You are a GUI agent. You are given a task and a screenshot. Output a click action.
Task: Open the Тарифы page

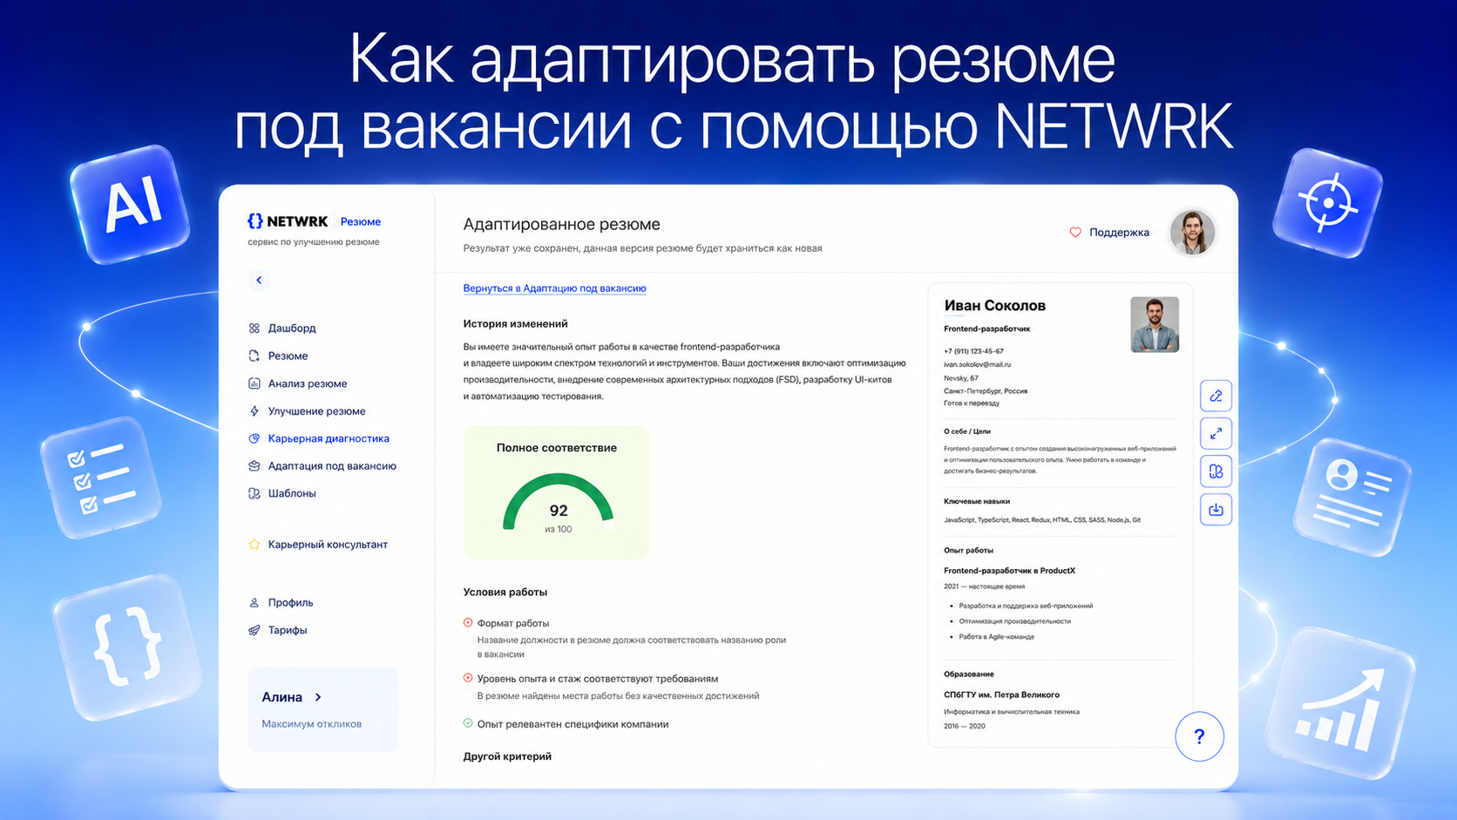[x=288, y=630]
